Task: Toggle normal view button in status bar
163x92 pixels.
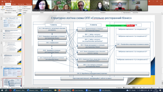Action: [134, 88]
